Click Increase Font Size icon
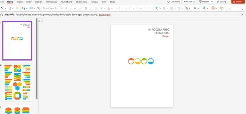 (x=75, y=8)
